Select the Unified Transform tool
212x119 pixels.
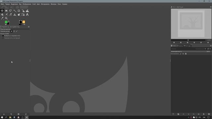[x=23, y=11]
